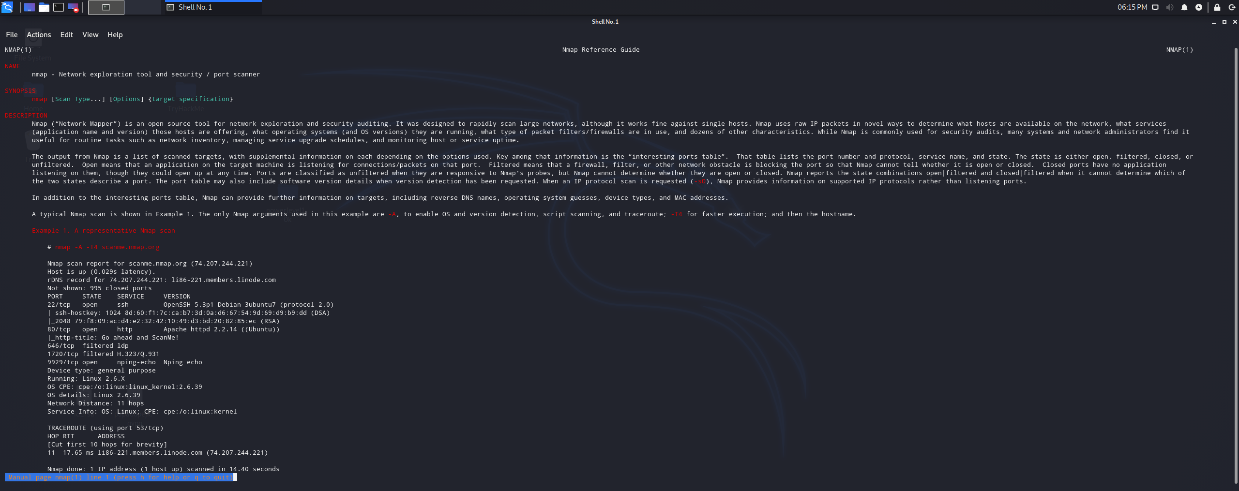Image resolution: width=1239 pixels, height=491 pixels.
Task: Click the Shell No. 1 window title
Action: pyautogui.click(x=605, y=22)
